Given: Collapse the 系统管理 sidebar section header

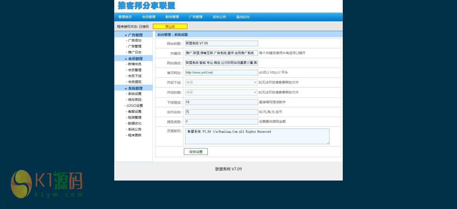Looking at the screenshot, I should pos(134,88).
